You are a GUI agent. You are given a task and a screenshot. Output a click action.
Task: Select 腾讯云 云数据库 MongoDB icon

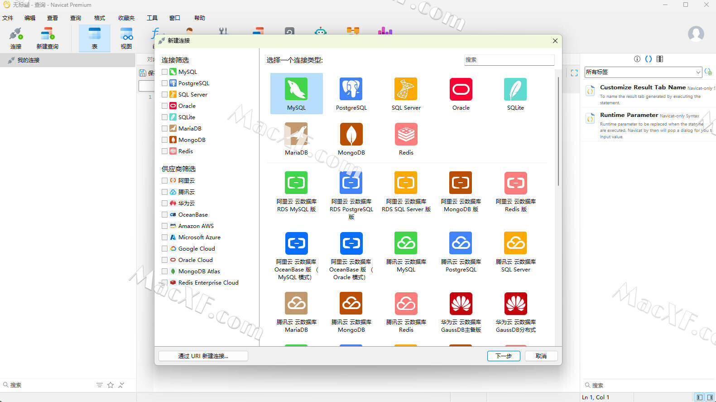(x=351, y=303)
